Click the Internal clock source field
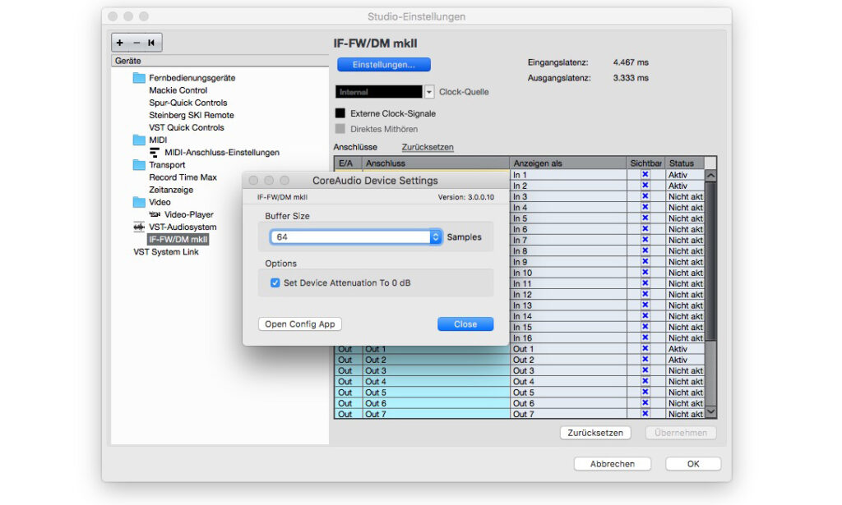 click(379, 92)
